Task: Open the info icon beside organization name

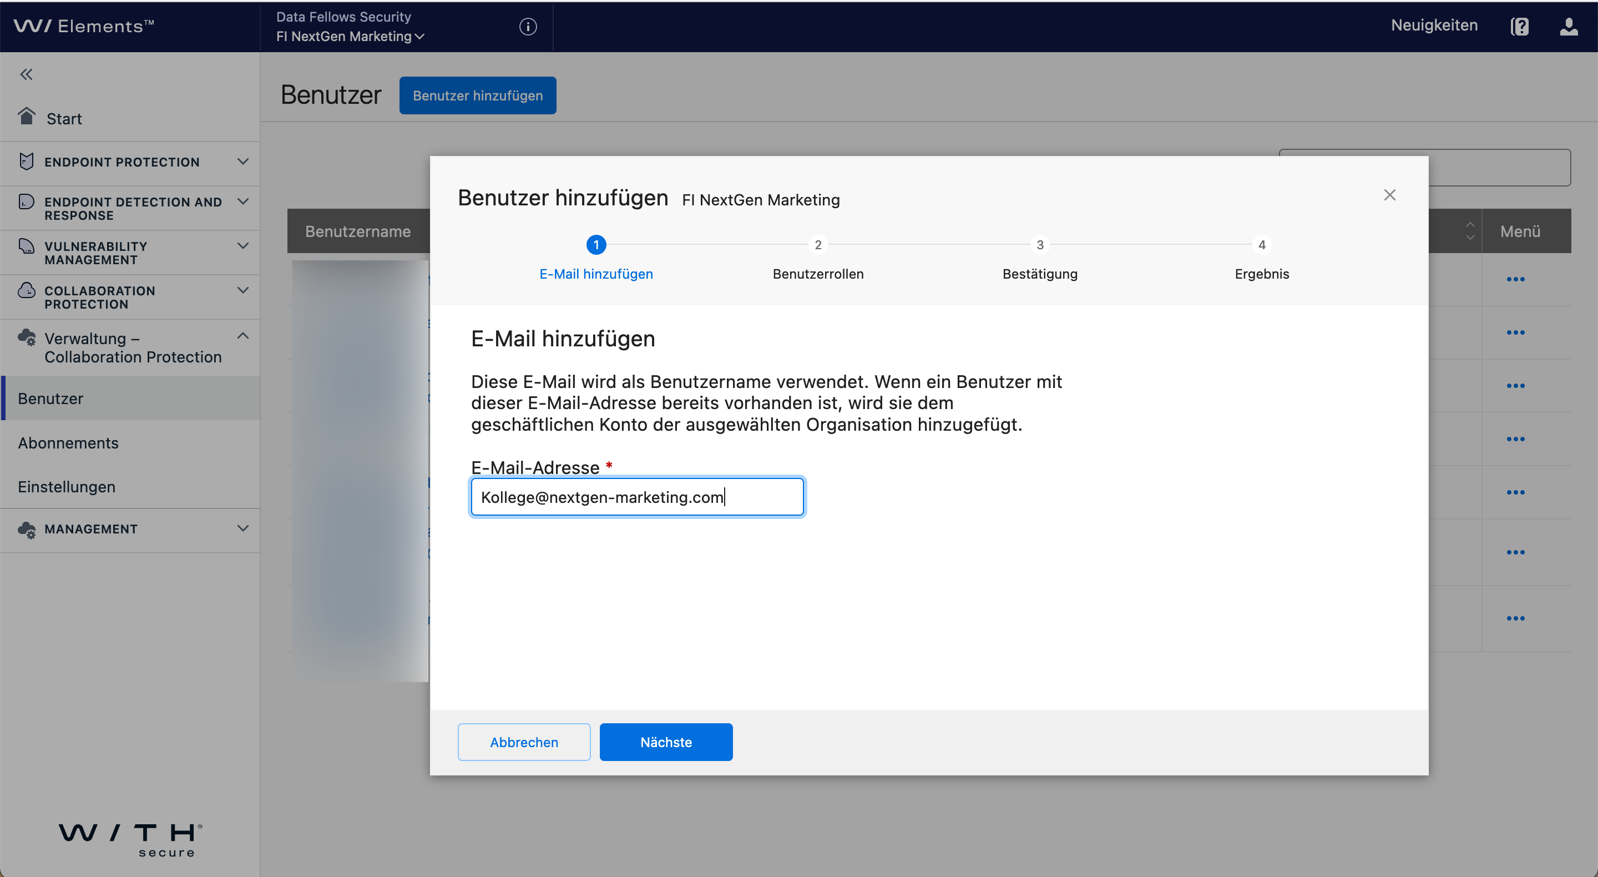Action: [x=527, y=27]
